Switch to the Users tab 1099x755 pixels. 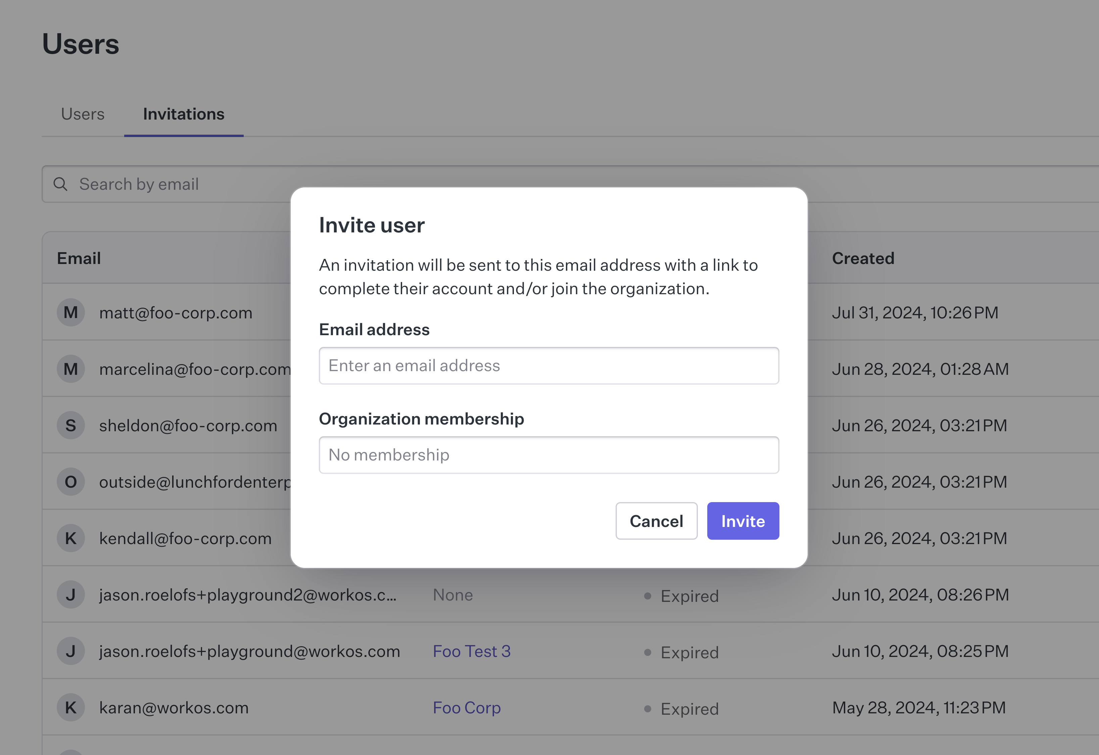coord(83,114)
